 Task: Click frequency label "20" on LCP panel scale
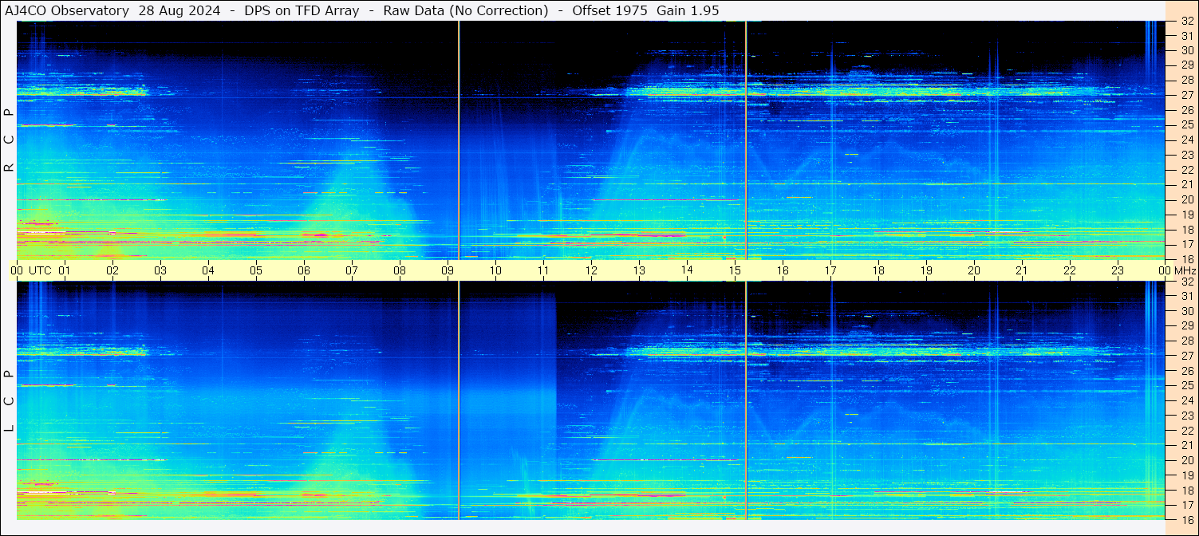click(x=1186, y=460)
